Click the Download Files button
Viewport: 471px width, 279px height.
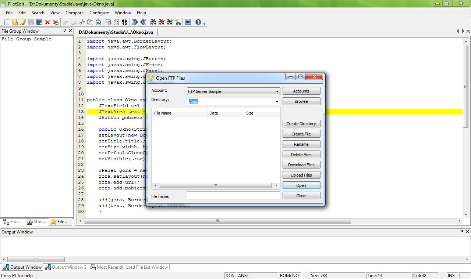(x=301, y=165)
